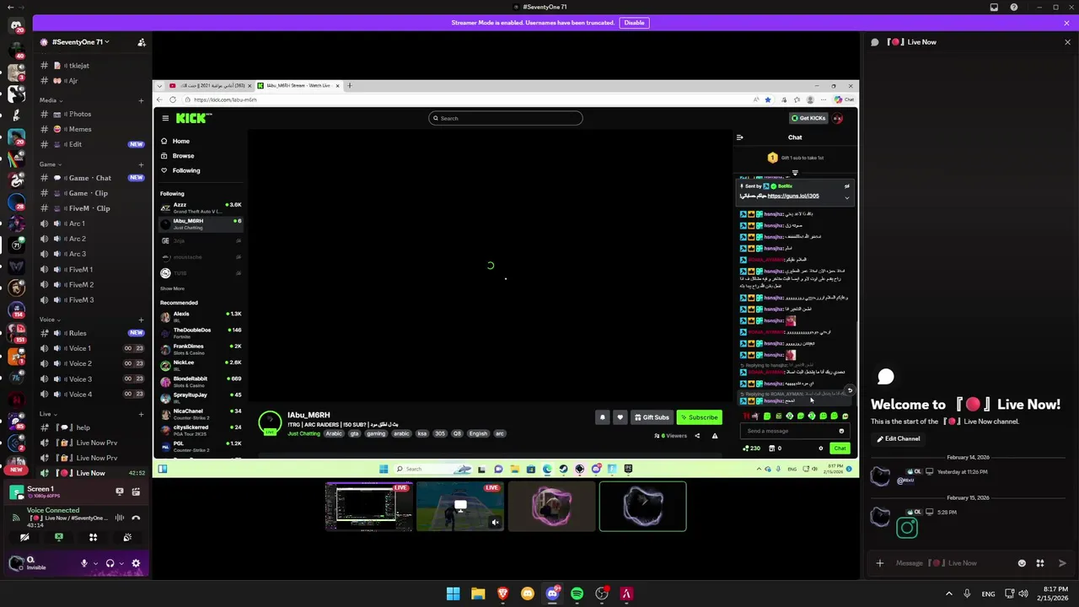
Task: Open Spotify from the Windows taskbar
Action: tap(577, 594)
